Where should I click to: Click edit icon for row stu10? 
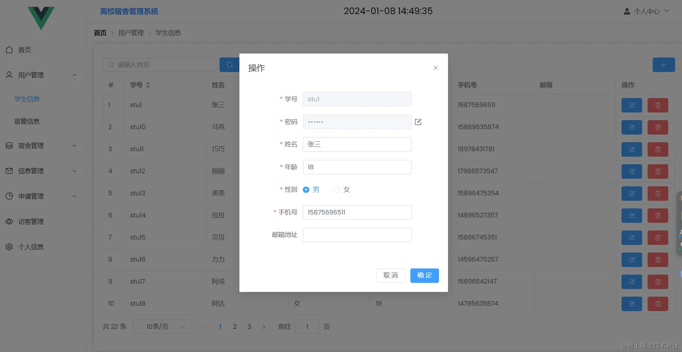pos(632,127)
